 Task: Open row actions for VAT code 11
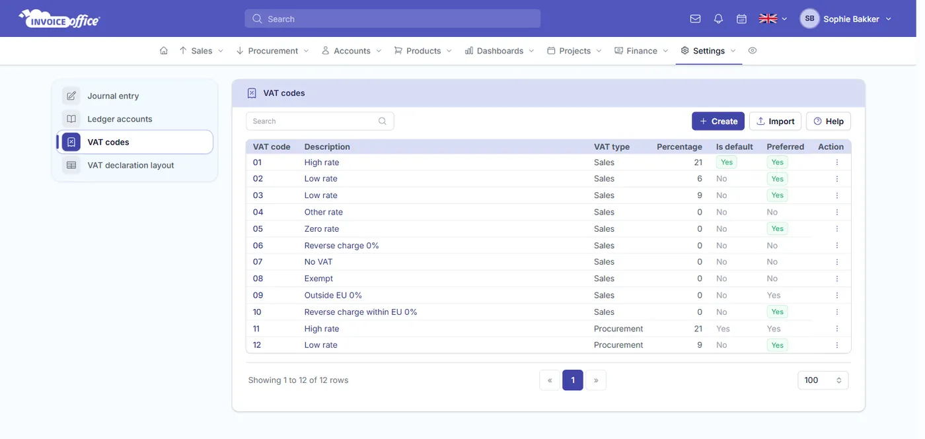(x=836, y=329)
